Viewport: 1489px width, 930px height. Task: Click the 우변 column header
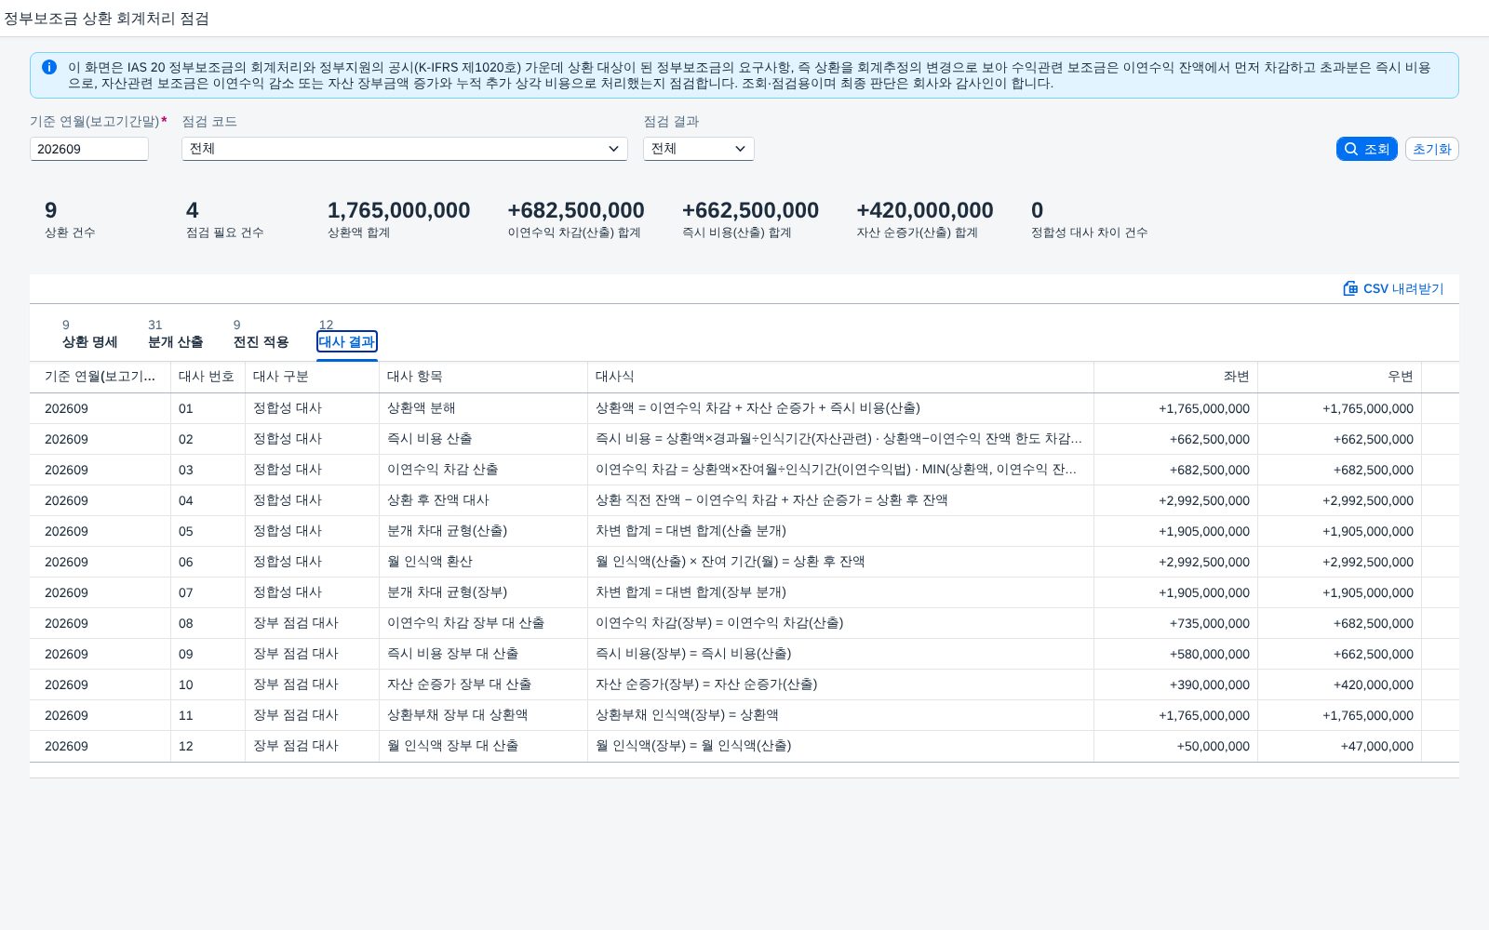tap(1339, 377)
